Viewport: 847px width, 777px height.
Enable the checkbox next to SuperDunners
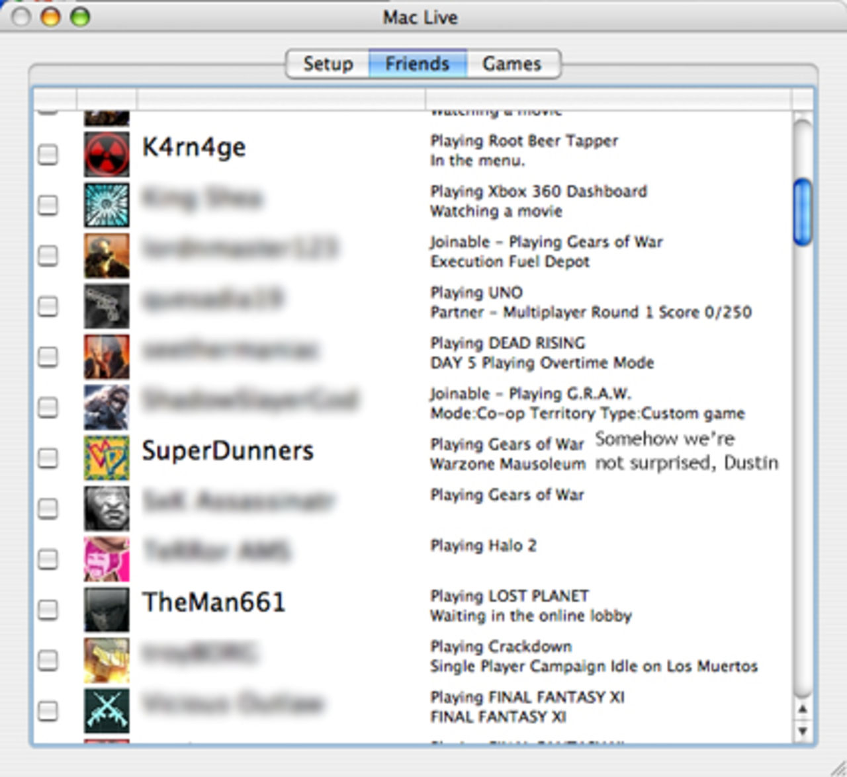[48, 458]
